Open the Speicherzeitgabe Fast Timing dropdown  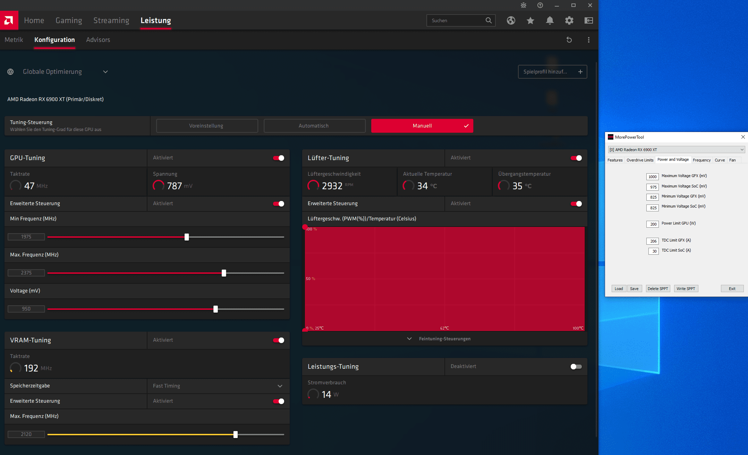click(x=280, y=386)
